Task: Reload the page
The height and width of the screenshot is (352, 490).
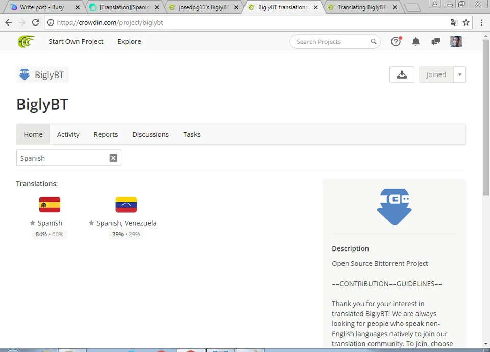Action: [35, 22]
